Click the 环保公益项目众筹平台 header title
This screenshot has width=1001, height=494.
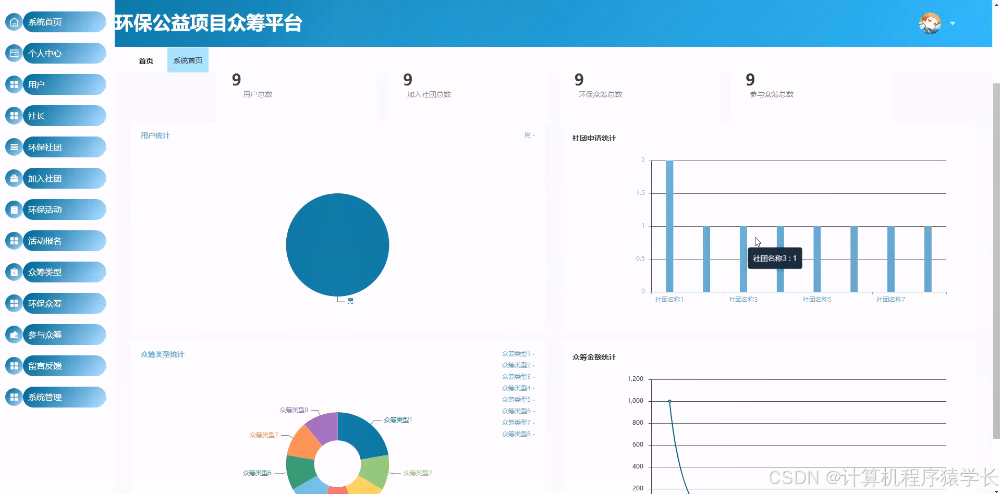tap(209, 23)
